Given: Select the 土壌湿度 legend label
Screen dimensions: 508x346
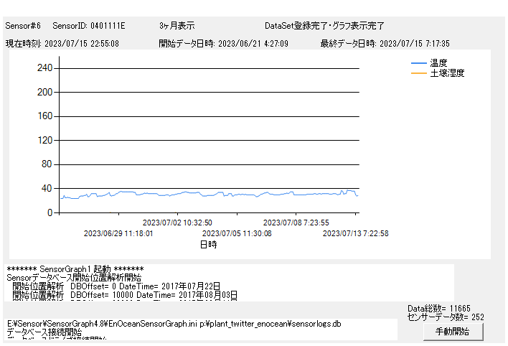Looking at the screenshot, I should [x=447, y=73].
